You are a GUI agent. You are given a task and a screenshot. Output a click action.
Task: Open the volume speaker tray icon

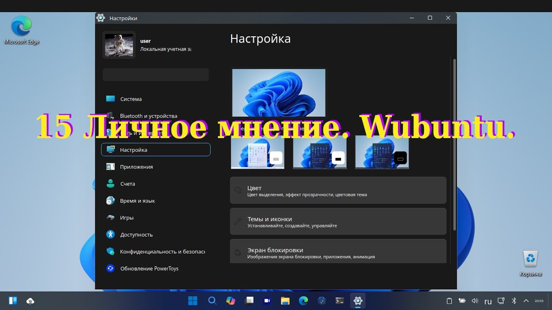[x=475, y=301]
